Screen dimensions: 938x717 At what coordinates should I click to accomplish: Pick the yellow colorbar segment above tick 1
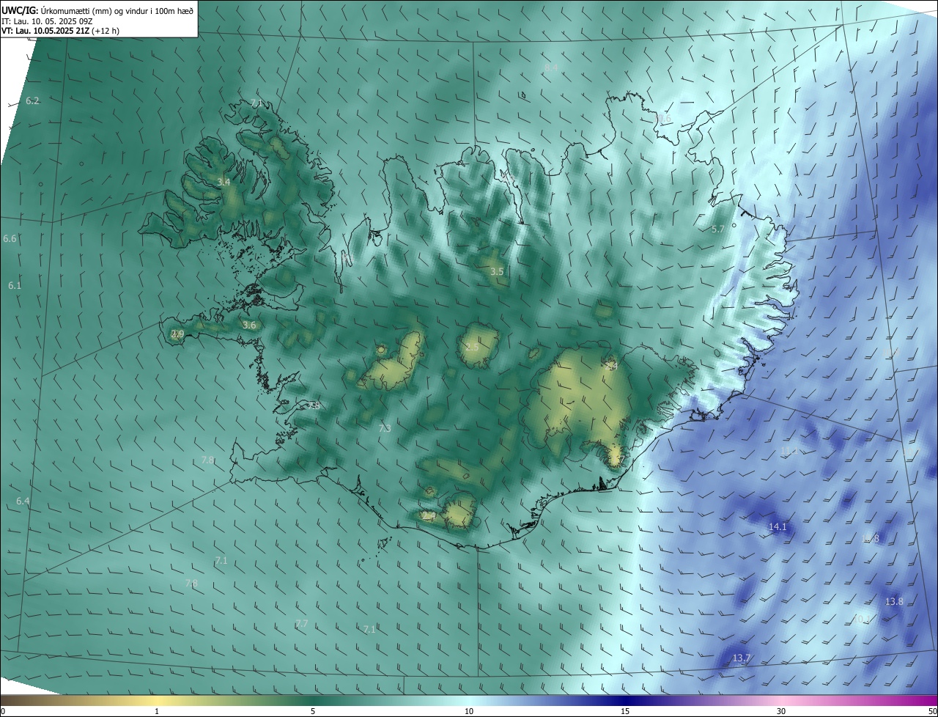pyautogui.click(x=157, y=701)
